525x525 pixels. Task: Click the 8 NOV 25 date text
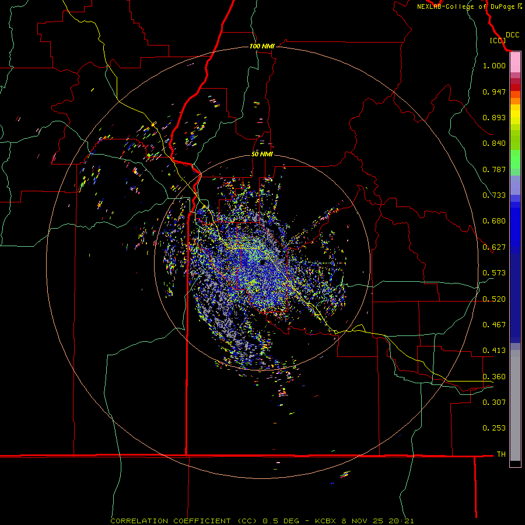click(362, 521)
